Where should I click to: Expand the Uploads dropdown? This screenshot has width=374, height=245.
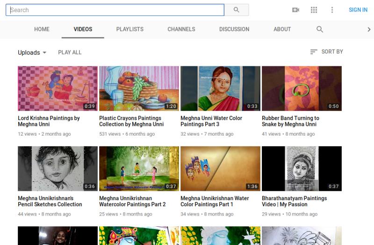click(32, 52)
